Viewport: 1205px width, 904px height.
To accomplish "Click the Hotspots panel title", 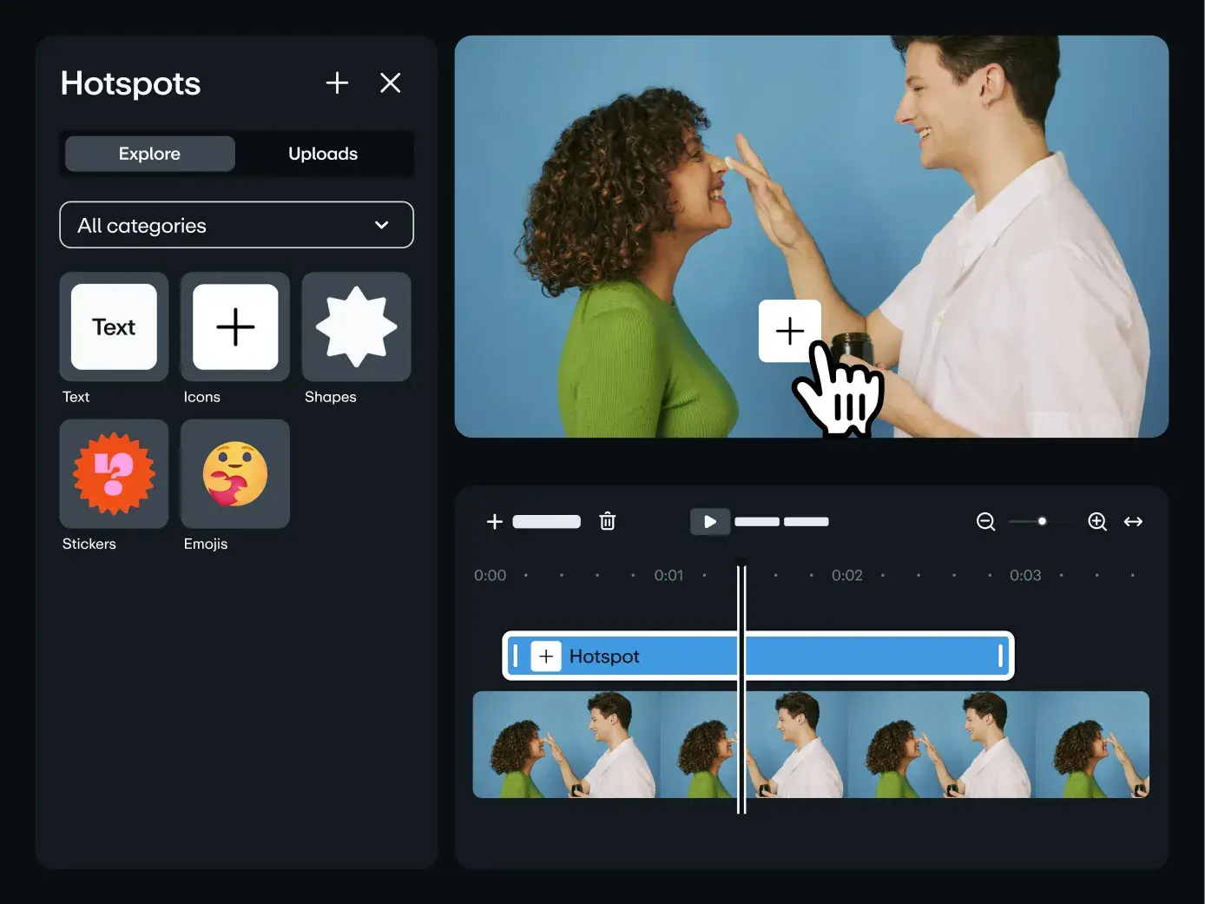I will pyautogui.click(x=130, y=83).
